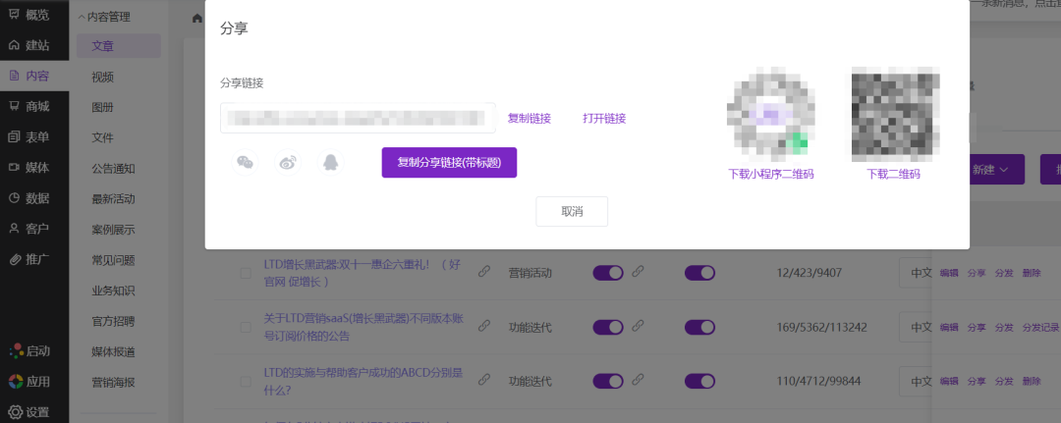Screen dimensions: 1061x423
Task: Collapse the 内容管理 section
Action: 105,17
